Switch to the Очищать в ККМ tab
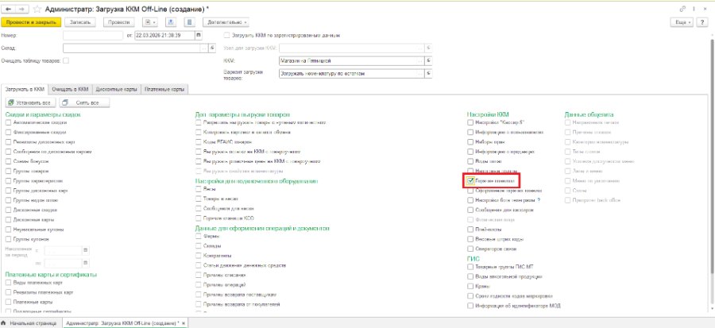Screen dimensions: 715x328 (70, 90)
